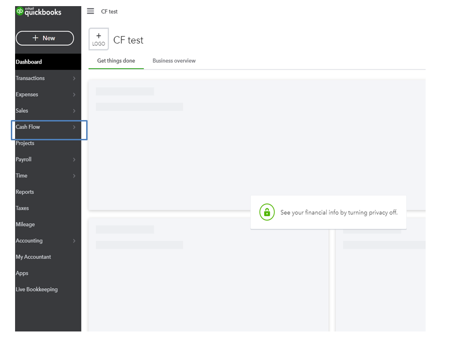Switch to the Get things done tab
Viewport: 452px width, 339px height.
pyautogui.click(x=116, y=61)
